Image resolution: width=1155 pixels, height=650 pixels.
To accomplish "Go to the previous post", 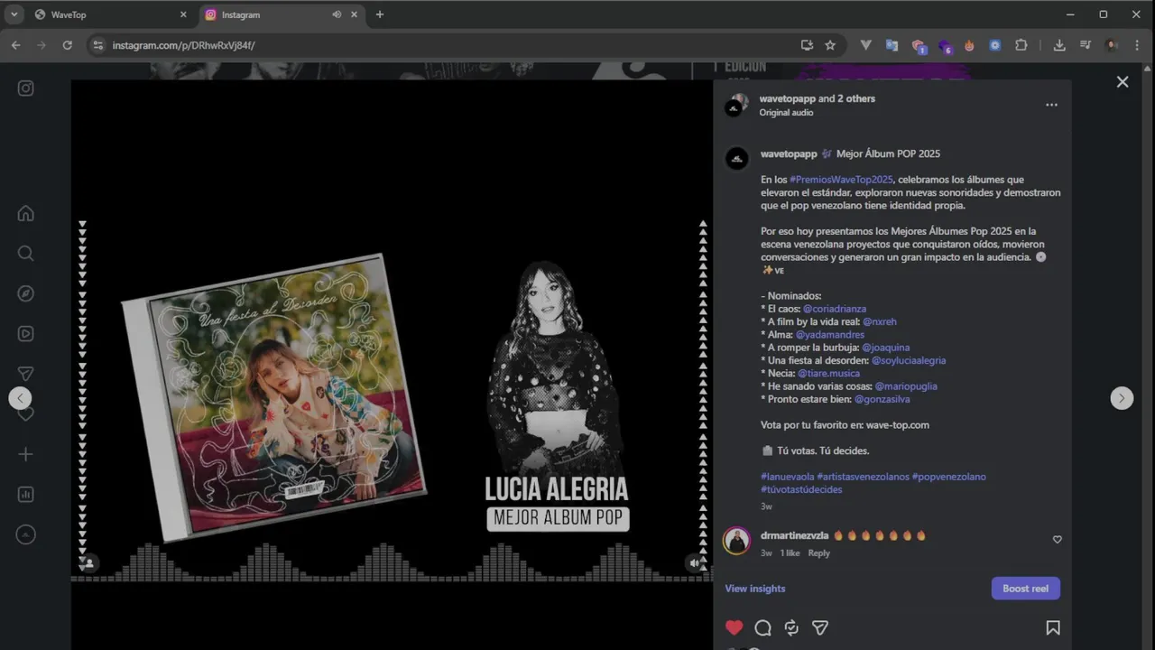I will (20, 398).
